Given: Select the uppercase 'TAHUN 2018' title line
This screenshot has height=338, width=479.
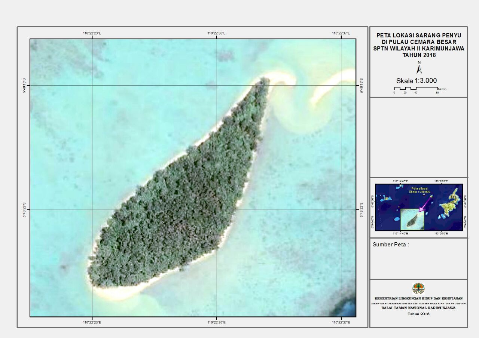Looking at the screenshot, I should pyautogui.click(x=419, y=55).
